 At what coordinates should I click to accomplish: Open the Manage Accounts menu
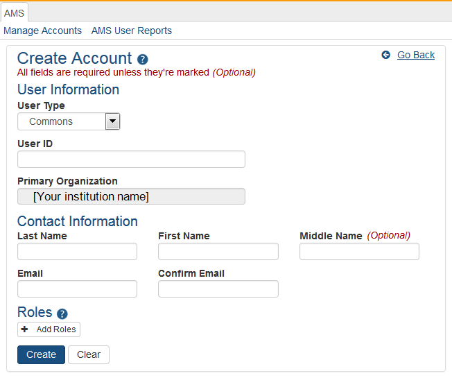(x=43, y=31)
